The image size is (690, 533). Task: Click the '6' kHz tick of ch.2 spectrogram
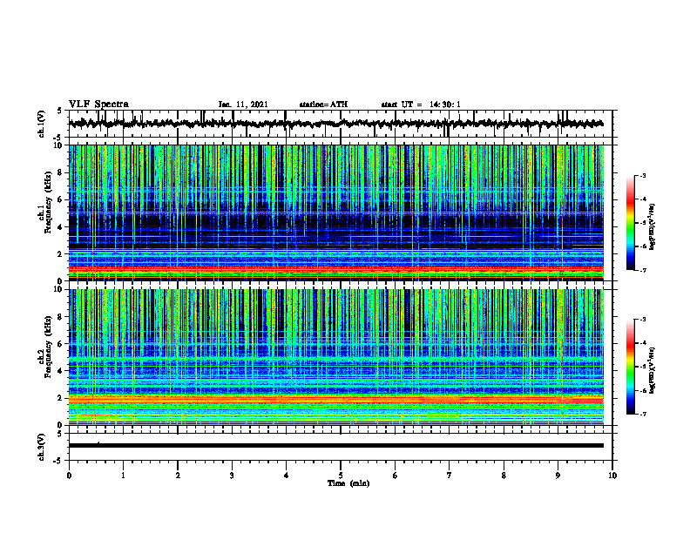click(x=61, y=344)
